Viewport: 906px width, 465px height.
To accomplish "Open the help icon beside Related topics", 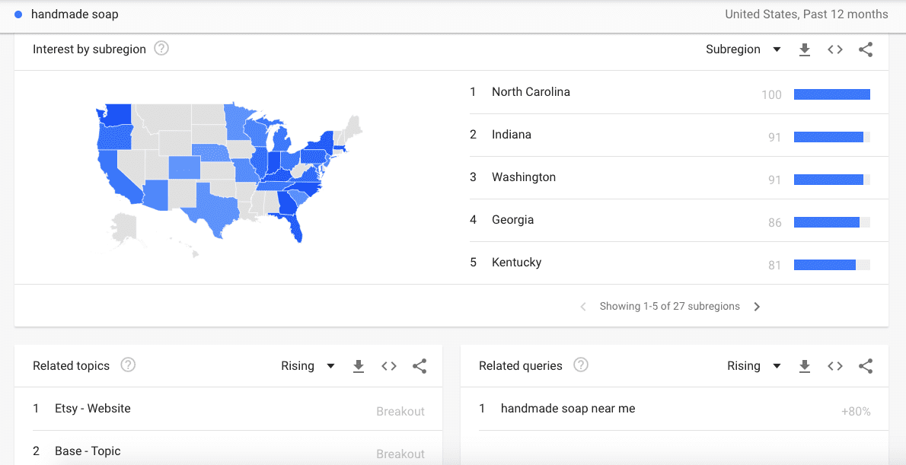I will 128,365.
